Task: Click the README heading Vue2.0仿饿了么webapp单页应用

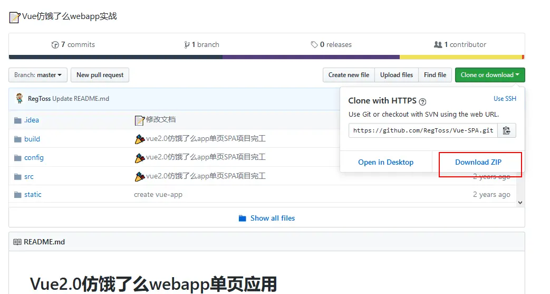Action: click(x=153, y=284)
